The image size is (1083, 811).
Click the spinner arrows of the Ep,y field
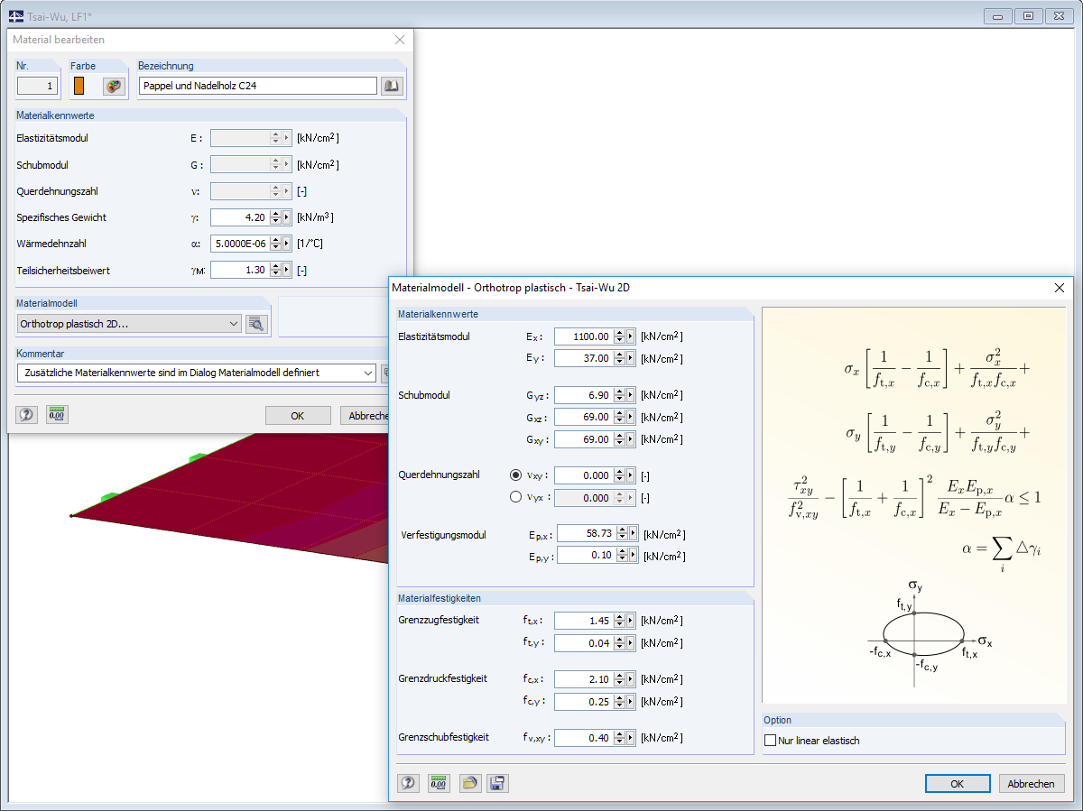pyautogui.click(x=622, y=556)
